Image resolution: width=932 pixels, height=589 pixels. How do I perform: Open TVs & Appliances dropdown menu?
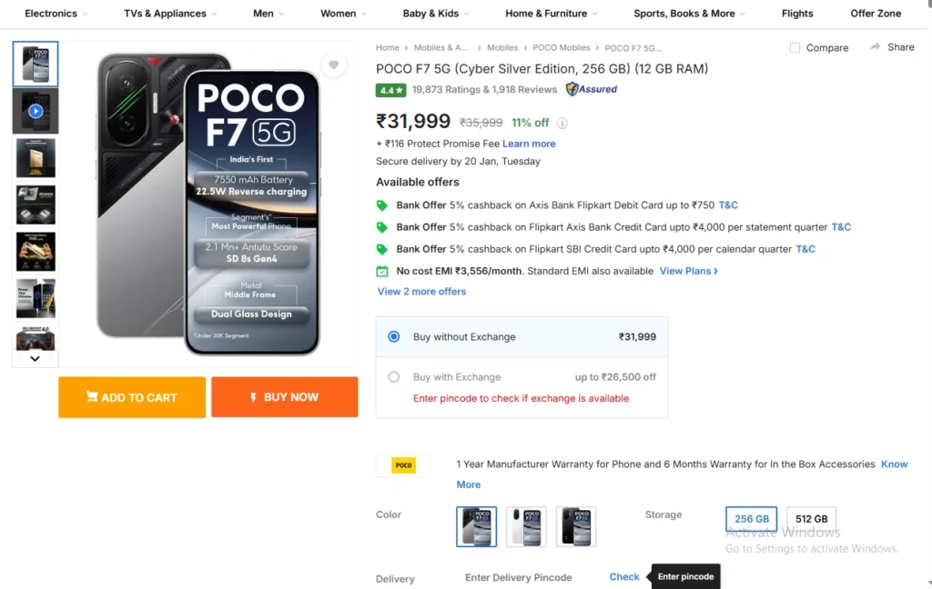pos(171,14)
